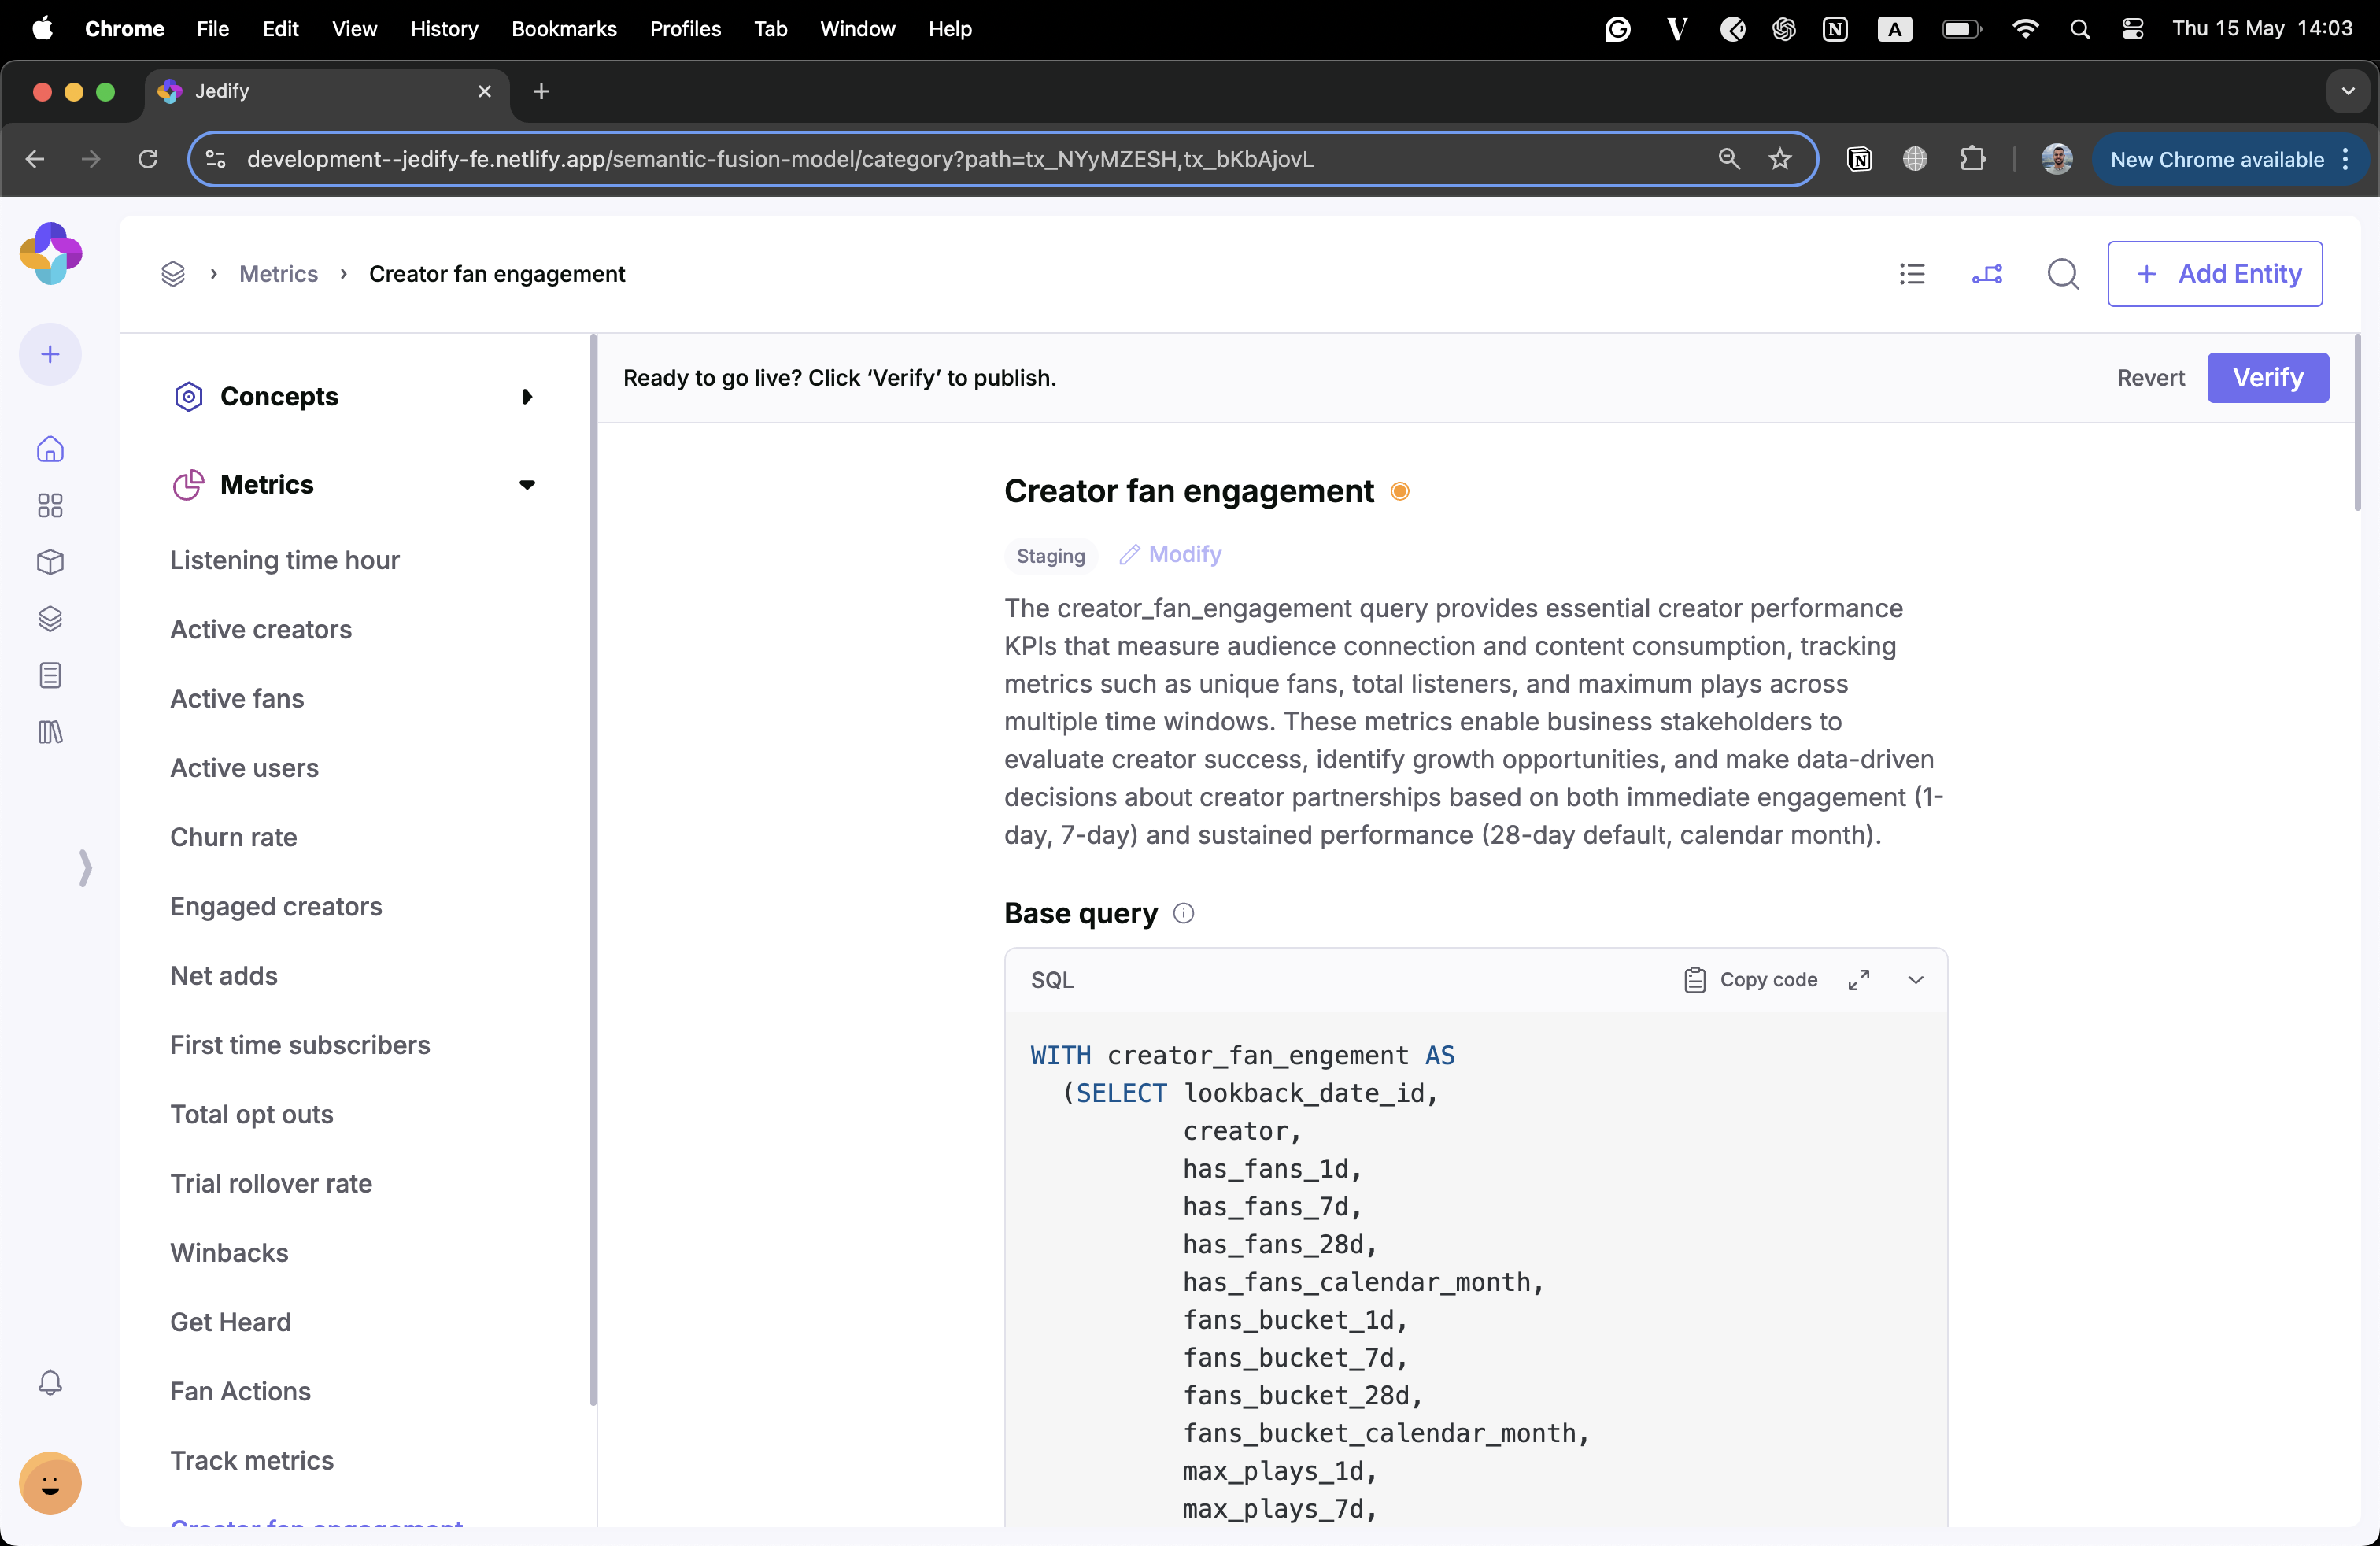Select the cube icon in left sidebar
Screen dimensions: 2380x1546
50,562
